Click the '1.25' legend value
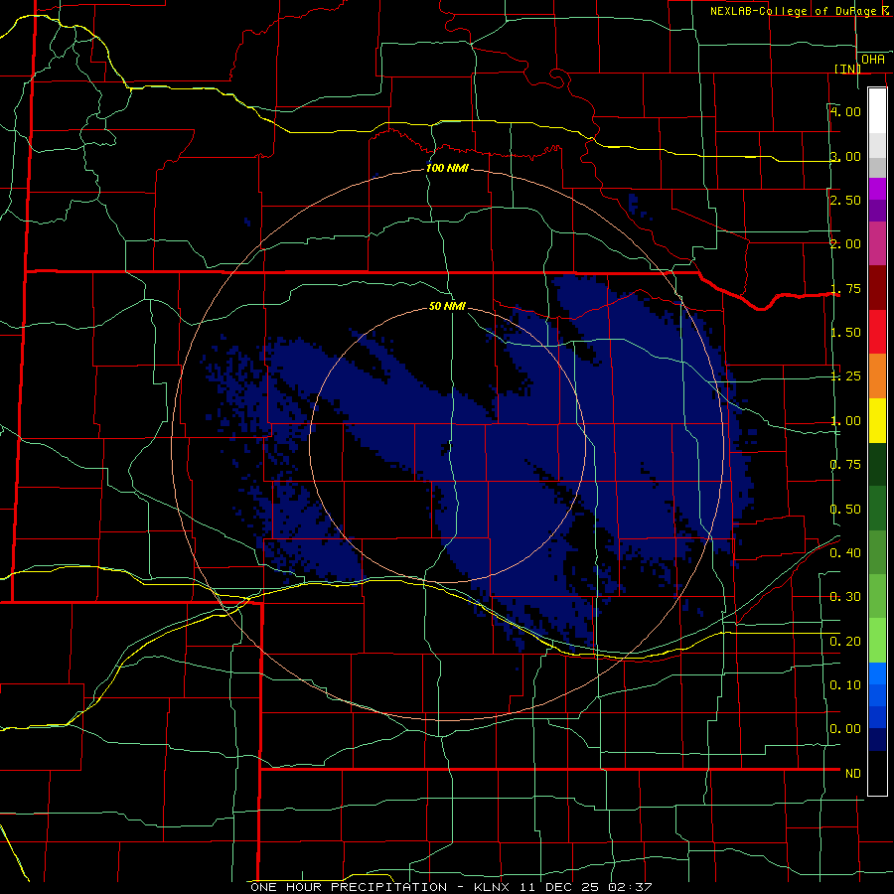This screenshot has width=894, height=894. pos(845,376)
